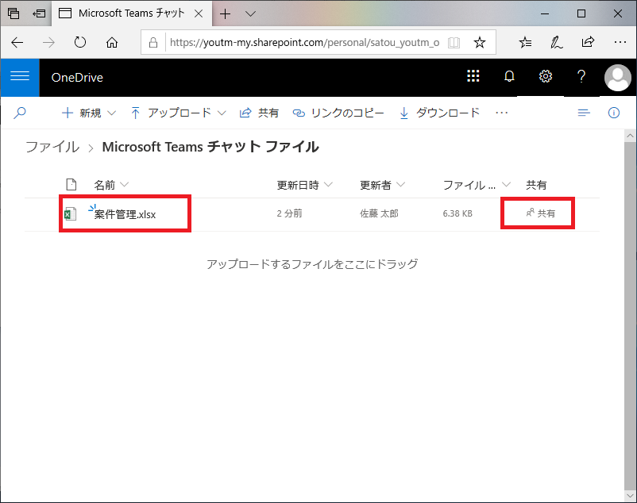Show tabs you've set aside

pos(14,13)
